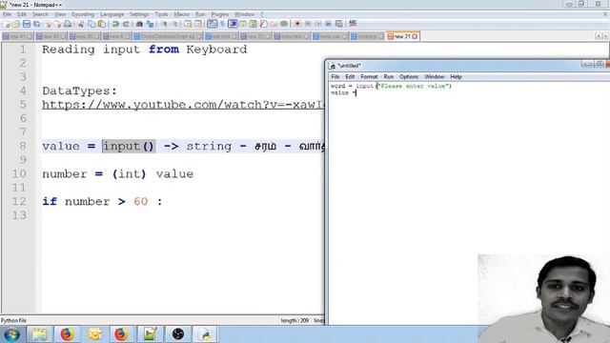This screenshot has width=610, height=343.
Task: Toggle synchronized horizontal scrolling
Action: point(198,24)
